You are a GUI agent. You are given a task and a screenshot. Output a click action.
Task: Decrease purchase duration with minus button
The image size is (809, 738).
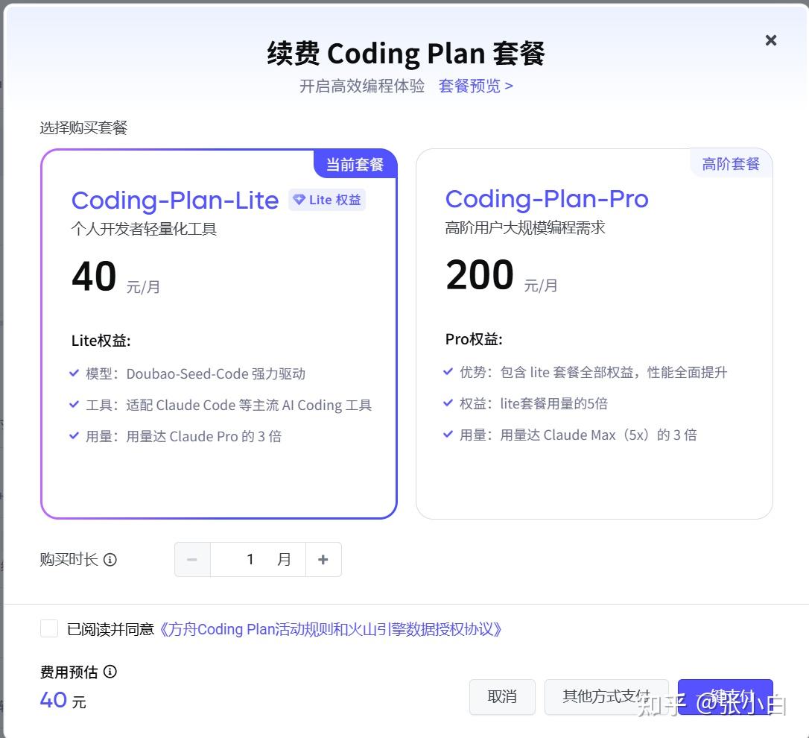click(192, 559)
